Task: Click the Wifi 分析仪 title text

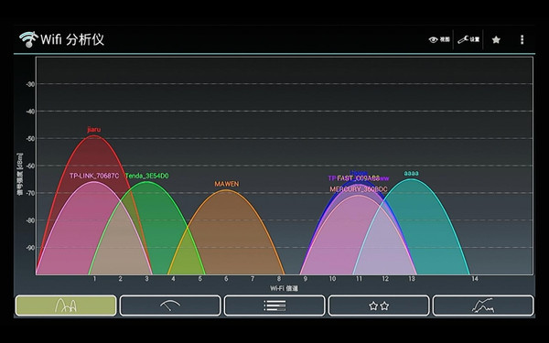Action: pyautogui.click(x=72, y=39)
